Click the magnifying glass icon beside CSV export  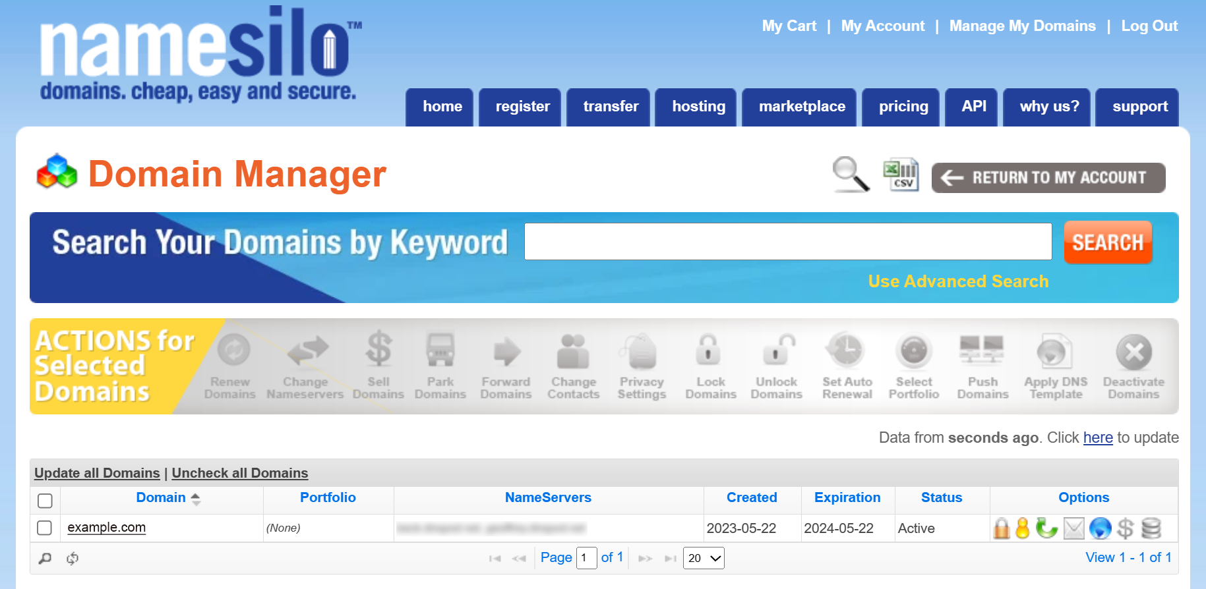tap(851, 175)
